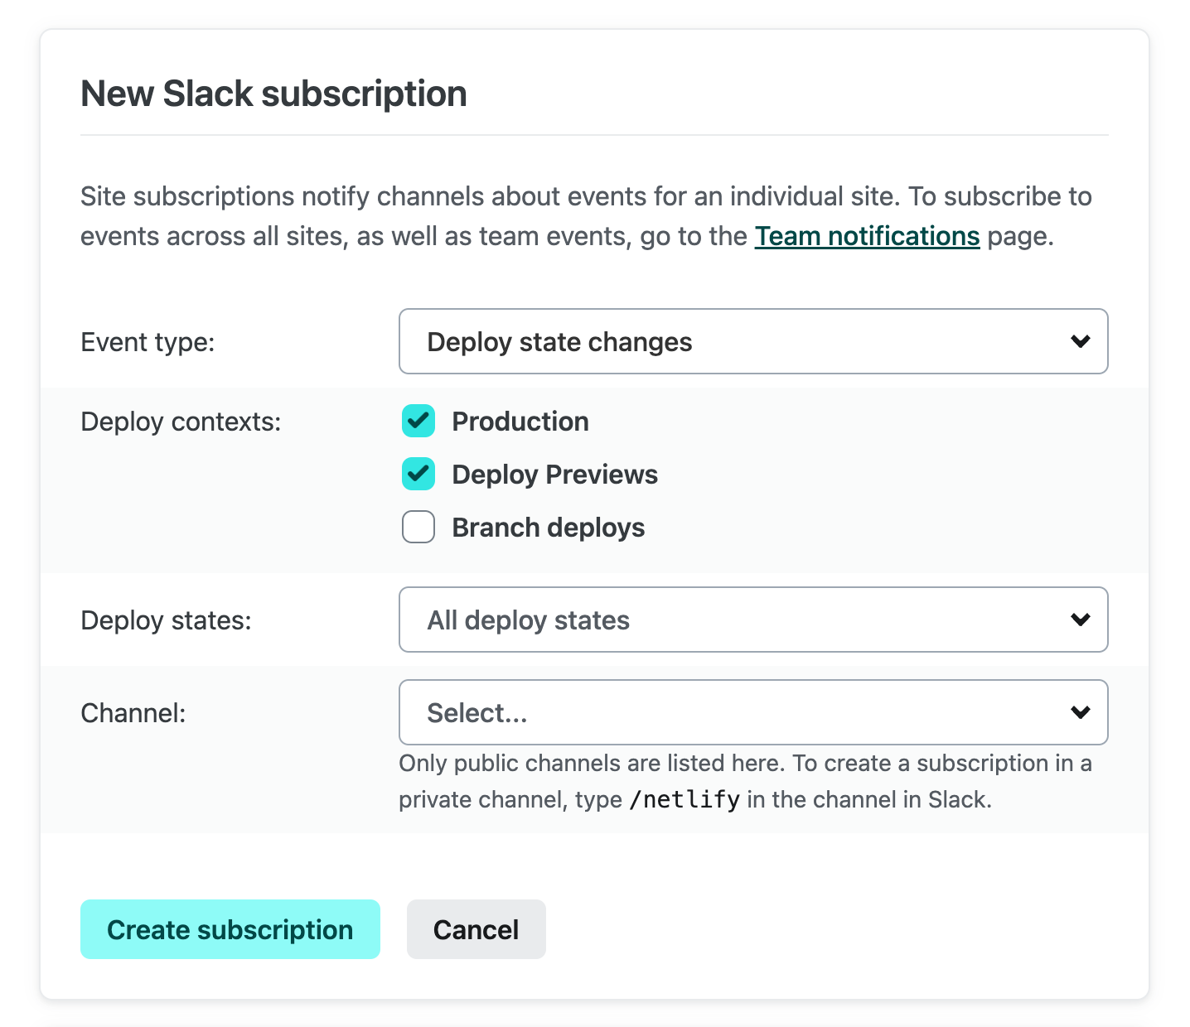This screenshot has height=1027, width=1190.
Task: Click the "Channel:" field label
Action: point(133,713)
